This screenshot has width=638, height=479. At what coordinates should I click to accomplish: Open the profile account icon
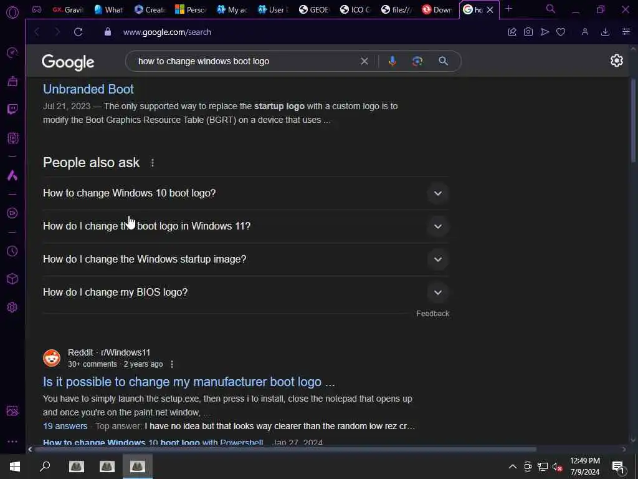584,32
